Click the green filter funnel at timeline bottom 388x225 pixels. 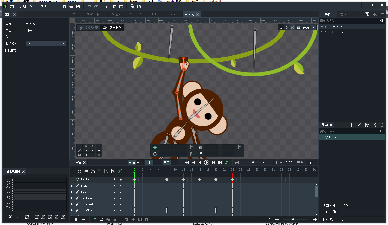[95, 219]
